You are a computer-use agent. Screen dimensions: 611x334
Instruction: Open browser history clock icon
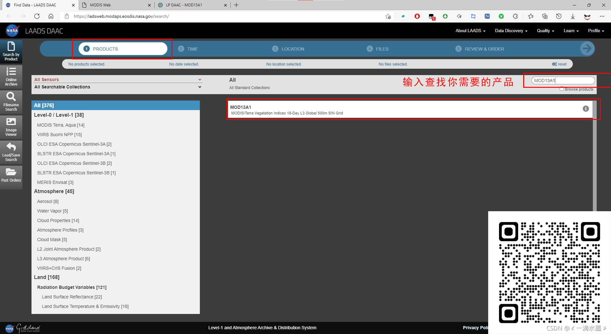559,16
